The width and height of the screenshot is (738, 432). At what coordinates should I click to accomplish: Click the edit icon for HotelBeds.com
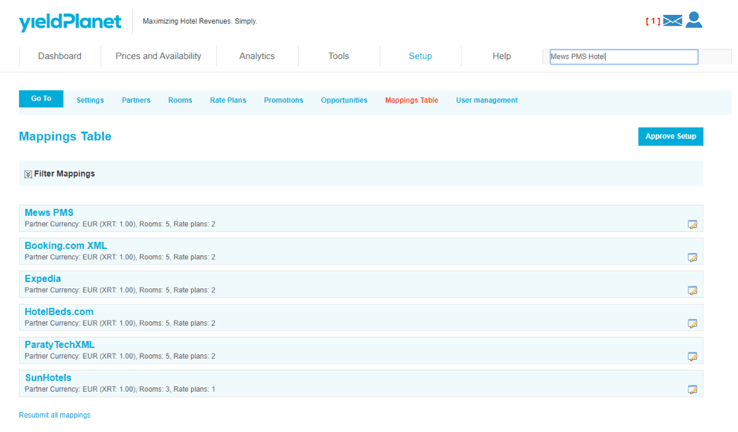[x=692, y=324]
